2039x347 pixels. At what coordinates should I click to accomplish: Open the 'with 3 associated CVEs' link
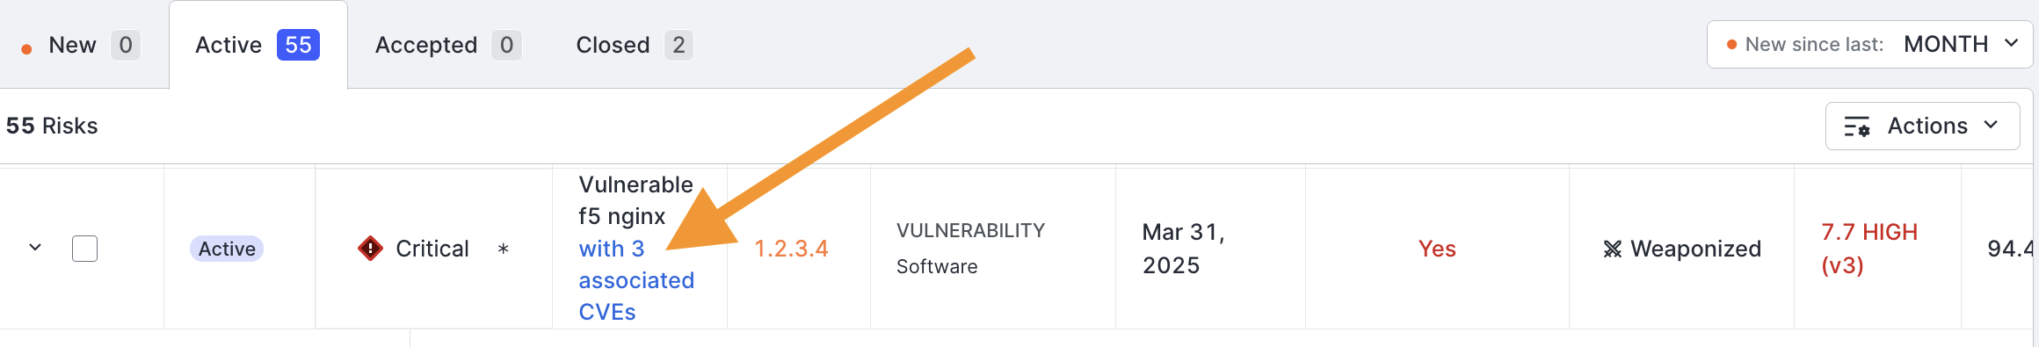point(636,280)
